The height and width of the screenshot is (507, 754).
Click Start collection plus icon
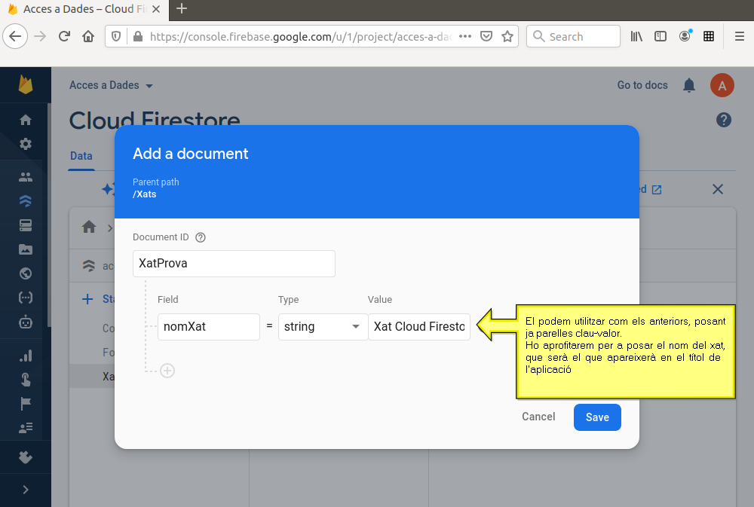[87, 299]
